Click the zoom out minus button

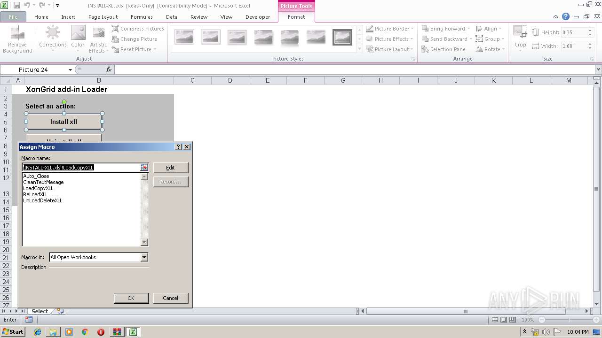pos(542,320)
